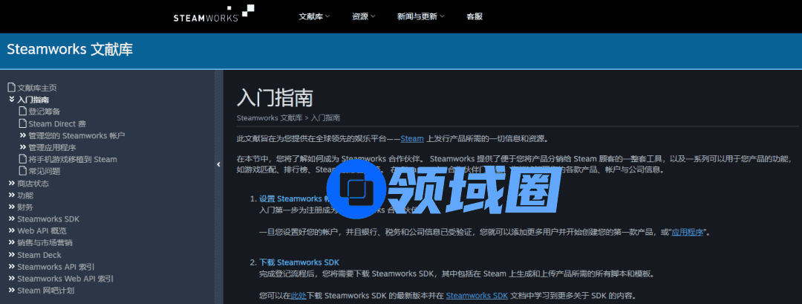Select the Steam Direct 费 document

point(56,123)
